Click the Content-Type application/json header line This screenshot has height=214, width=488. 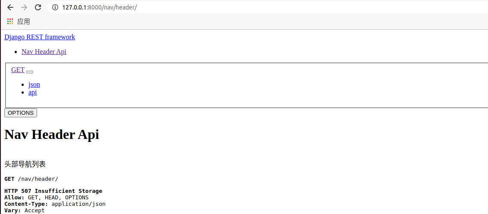pos(55,204)
